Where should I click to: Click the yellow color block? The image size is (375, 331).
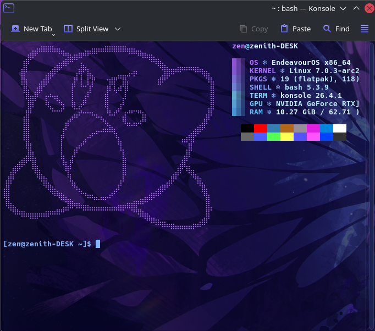point(287,136)
